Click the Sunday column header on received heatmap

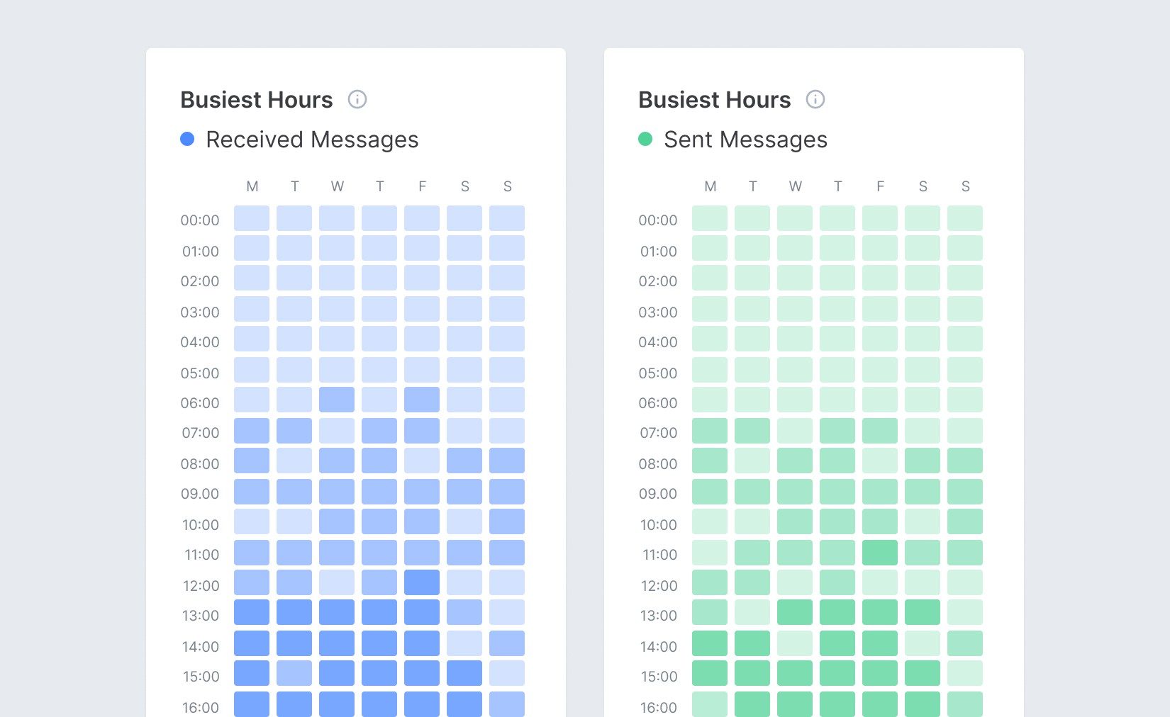click(x=507, y=186)
